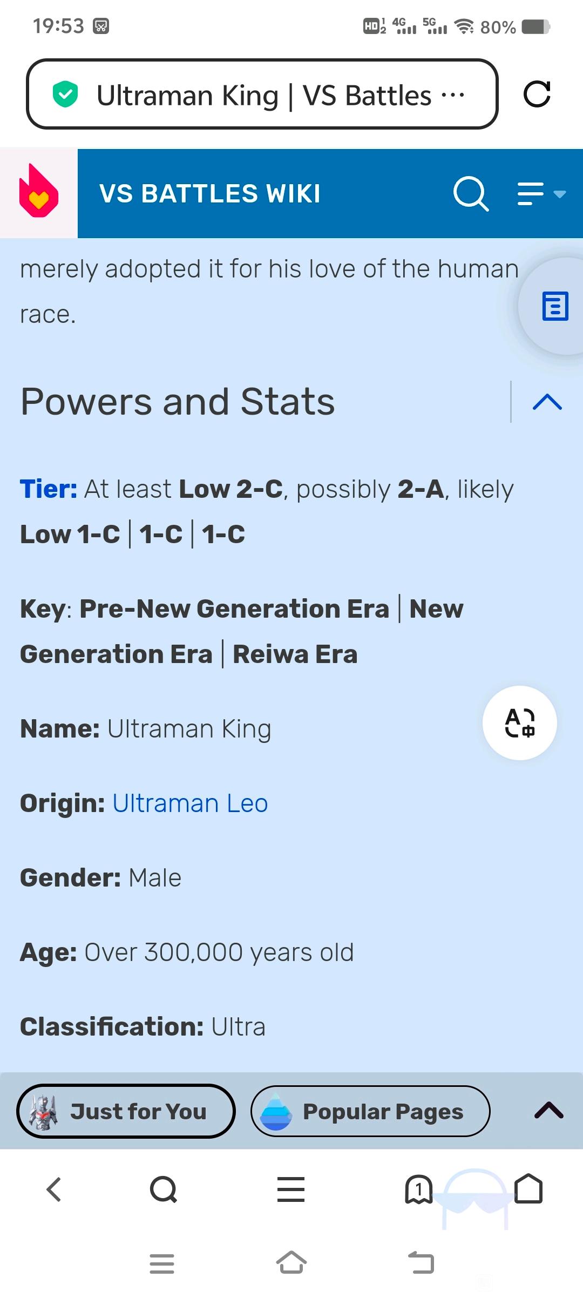Expand the bottom recommendations bar chevron
Image resolution: width=583 pixels, height=1298 pixels.
[549, 1110]
